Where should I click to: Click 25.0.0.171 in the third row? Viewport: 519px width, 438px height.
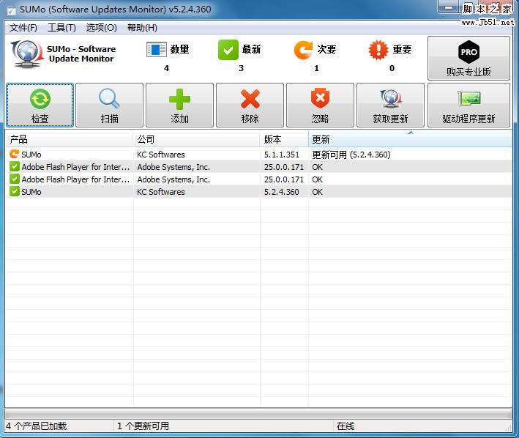(x=284, y=179)
